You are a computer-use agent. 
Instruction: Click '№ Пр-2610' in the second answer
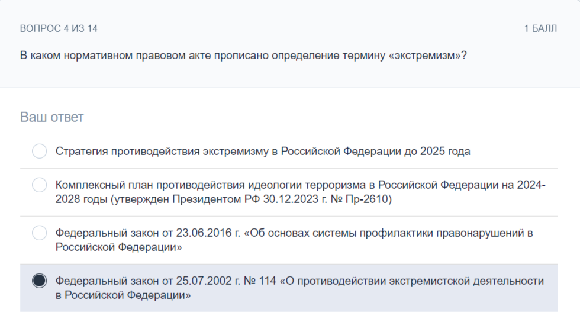359,199
